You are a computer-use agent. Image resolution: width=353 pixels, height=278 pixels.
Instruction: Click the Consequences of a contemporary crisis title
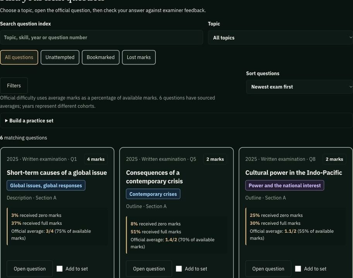pyautogui.click(x=154, y=177)
